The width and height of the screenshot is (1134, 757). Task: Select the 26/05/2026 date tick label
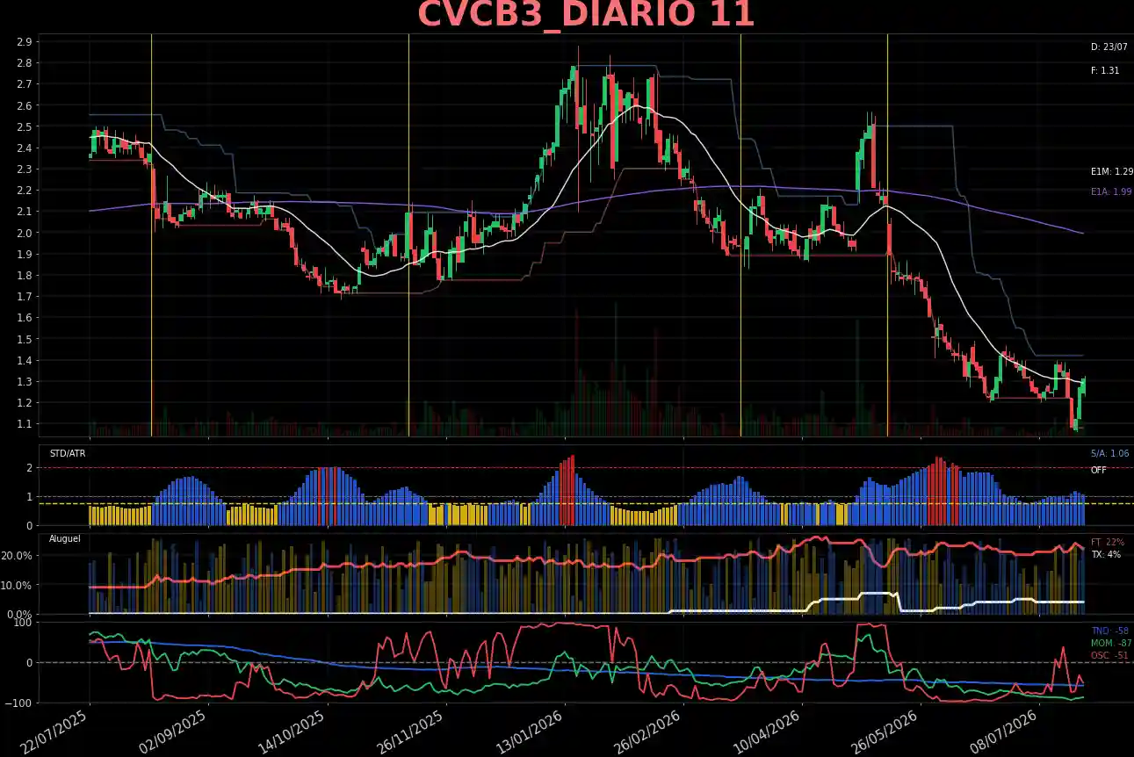887,732
